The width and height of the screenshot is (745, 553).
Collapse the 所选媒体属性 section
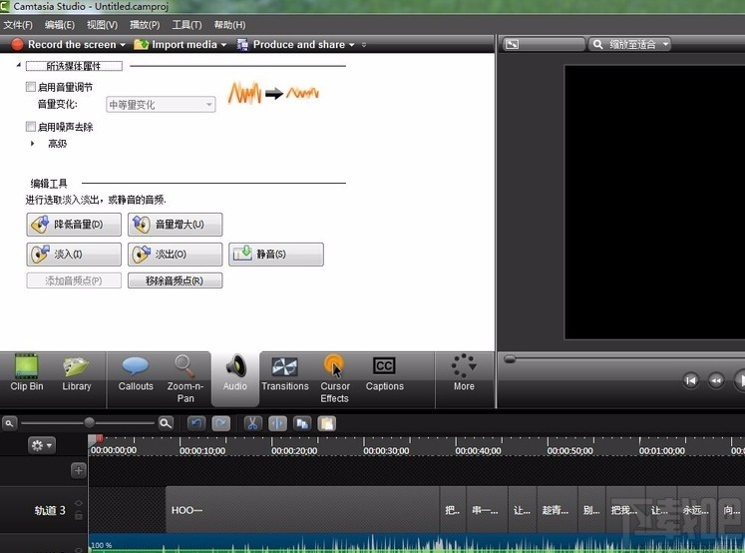(19, 65)
